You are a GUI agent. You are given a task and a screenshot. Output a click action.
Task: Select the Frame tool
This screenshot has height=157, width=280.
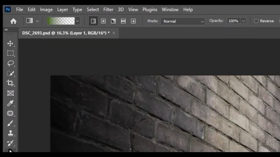[10, 93]
